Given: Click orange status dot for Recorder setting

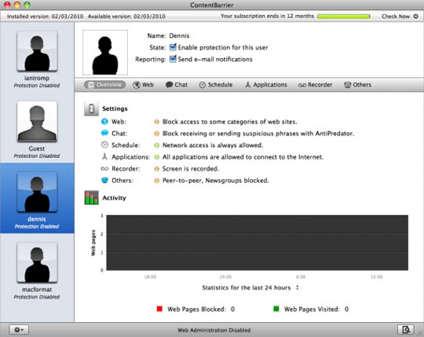Looking at the screenshot, I should click(156, 169).
